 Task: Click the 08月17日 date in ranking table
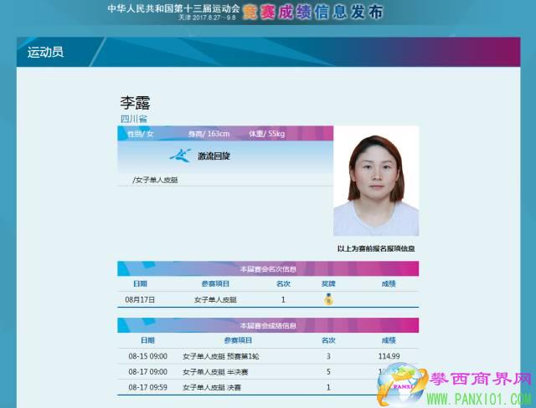139,299
